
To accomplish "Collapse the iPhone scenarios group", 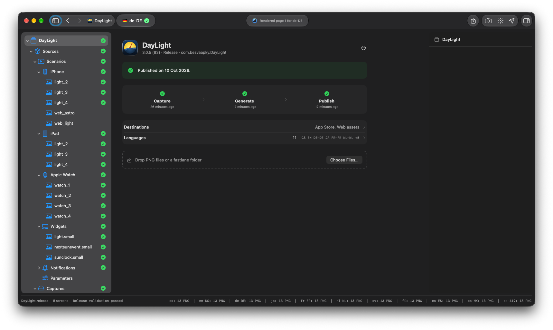I will pyautogui.click(x=39, y=72).
